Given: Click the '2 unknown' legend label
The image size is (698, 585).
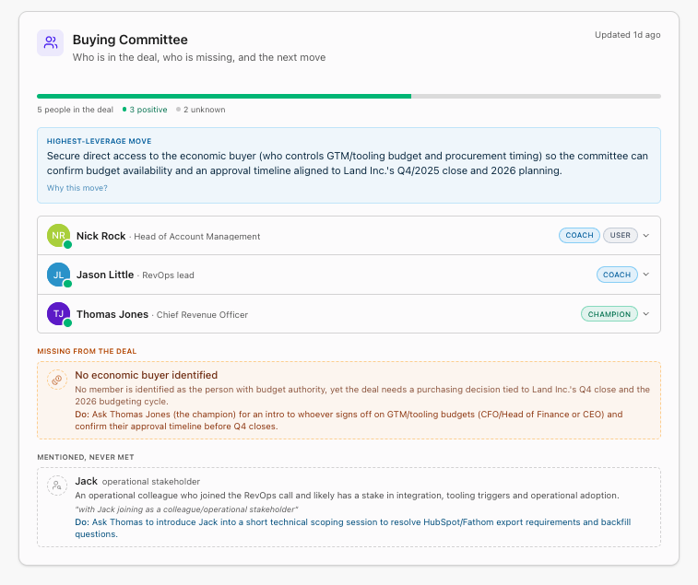Looking at the screenshot, I should (x=205, y=110).
